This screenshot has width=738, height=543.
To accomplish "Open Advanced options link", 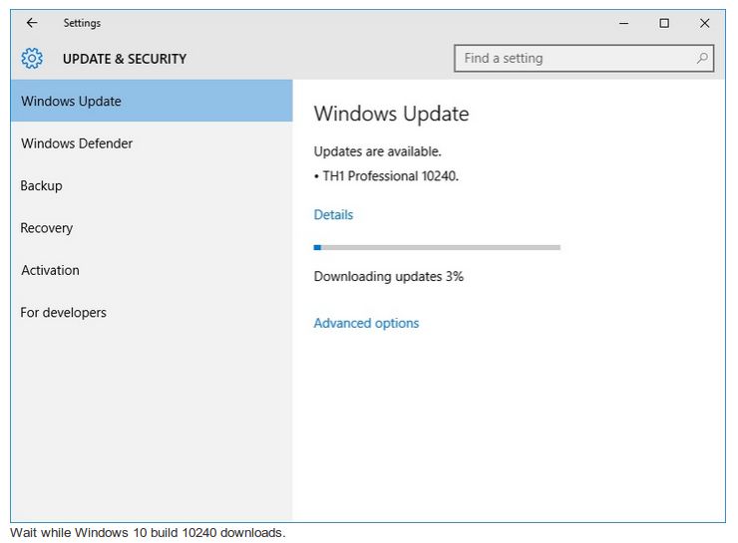I will coord(366,323).
